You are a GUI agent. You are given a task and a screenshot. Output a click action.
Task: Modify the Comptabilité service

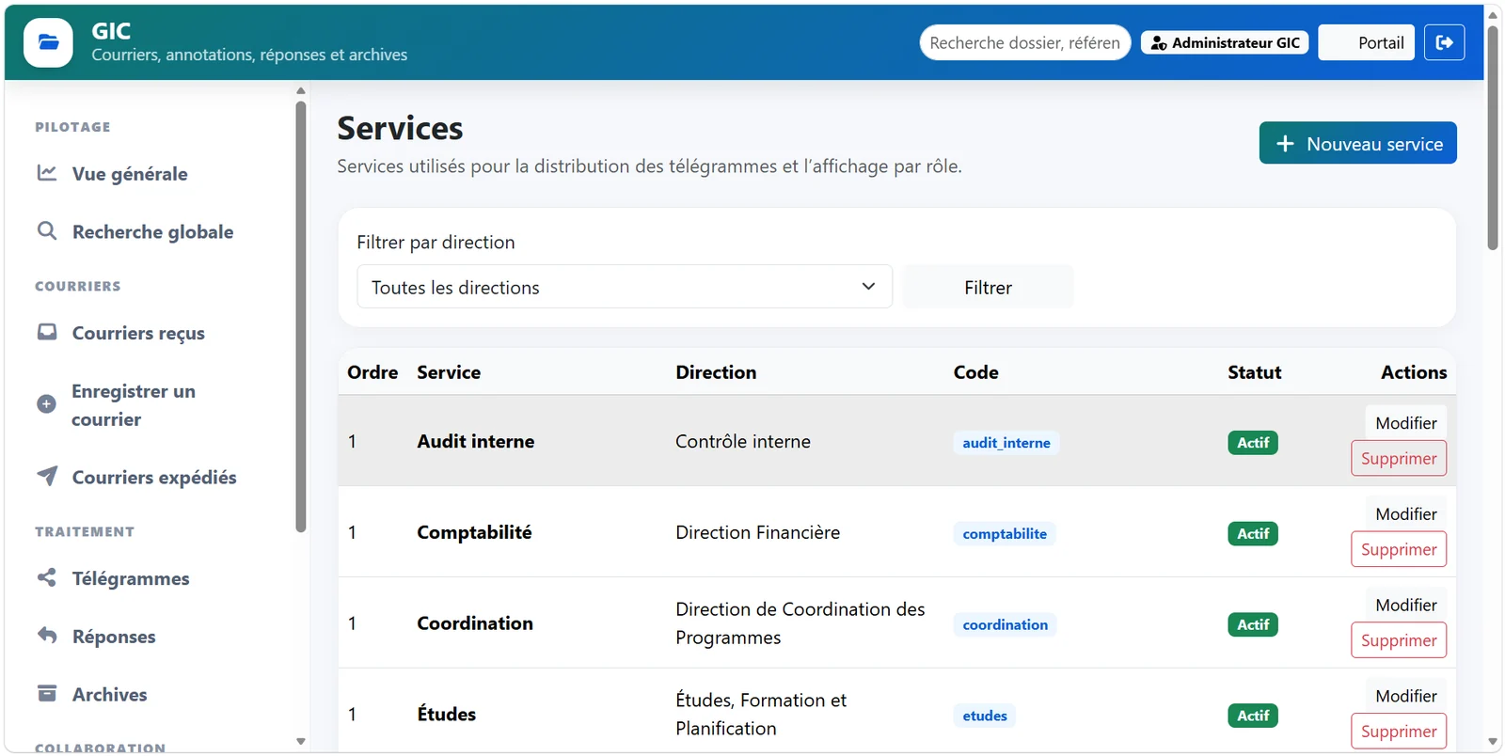1405,514
